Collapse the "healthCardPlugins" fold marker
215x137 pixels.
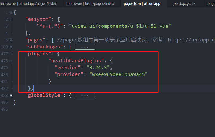(11, 61)
